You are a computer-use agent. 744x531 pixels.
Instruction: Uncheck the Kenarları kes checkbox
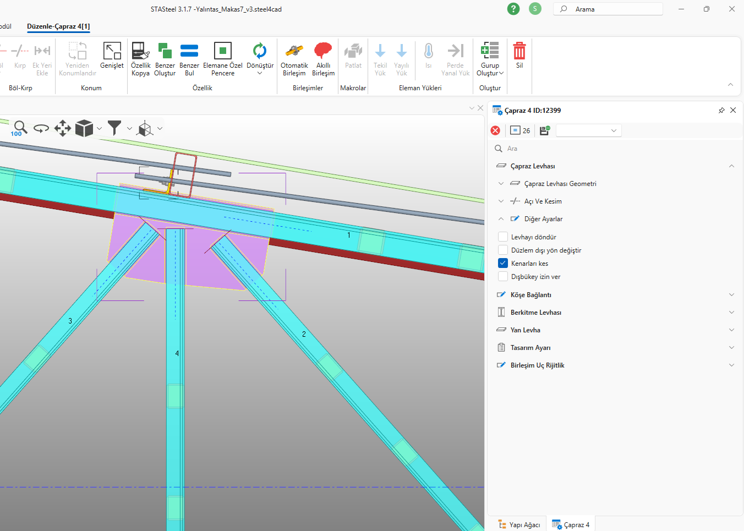pyautogui.click(x=503, y=264)
